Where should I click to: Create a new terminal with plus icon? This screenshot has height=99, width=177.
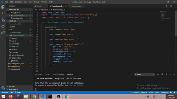(158, 75)
